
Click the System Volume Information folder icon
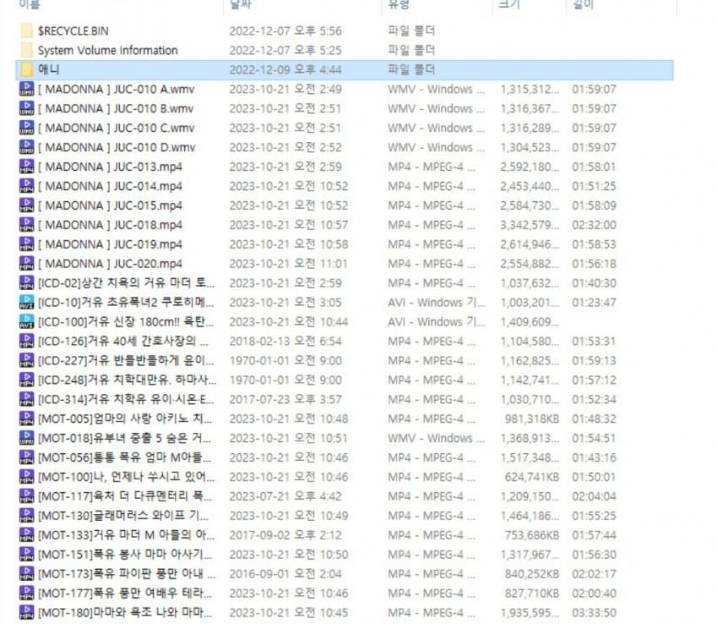point(26,50)
